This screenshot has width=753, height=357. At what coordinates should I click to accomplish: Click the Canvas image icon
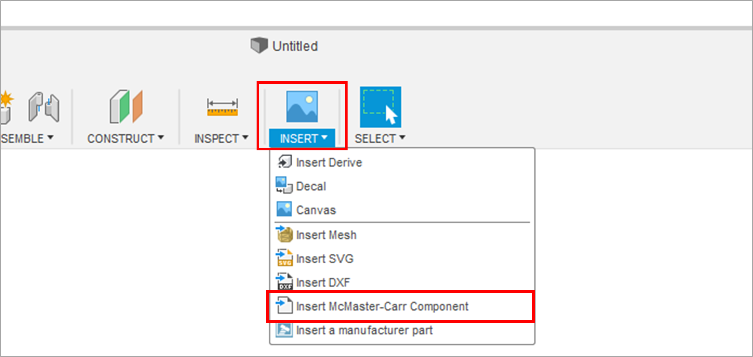(x=284, y=209)
